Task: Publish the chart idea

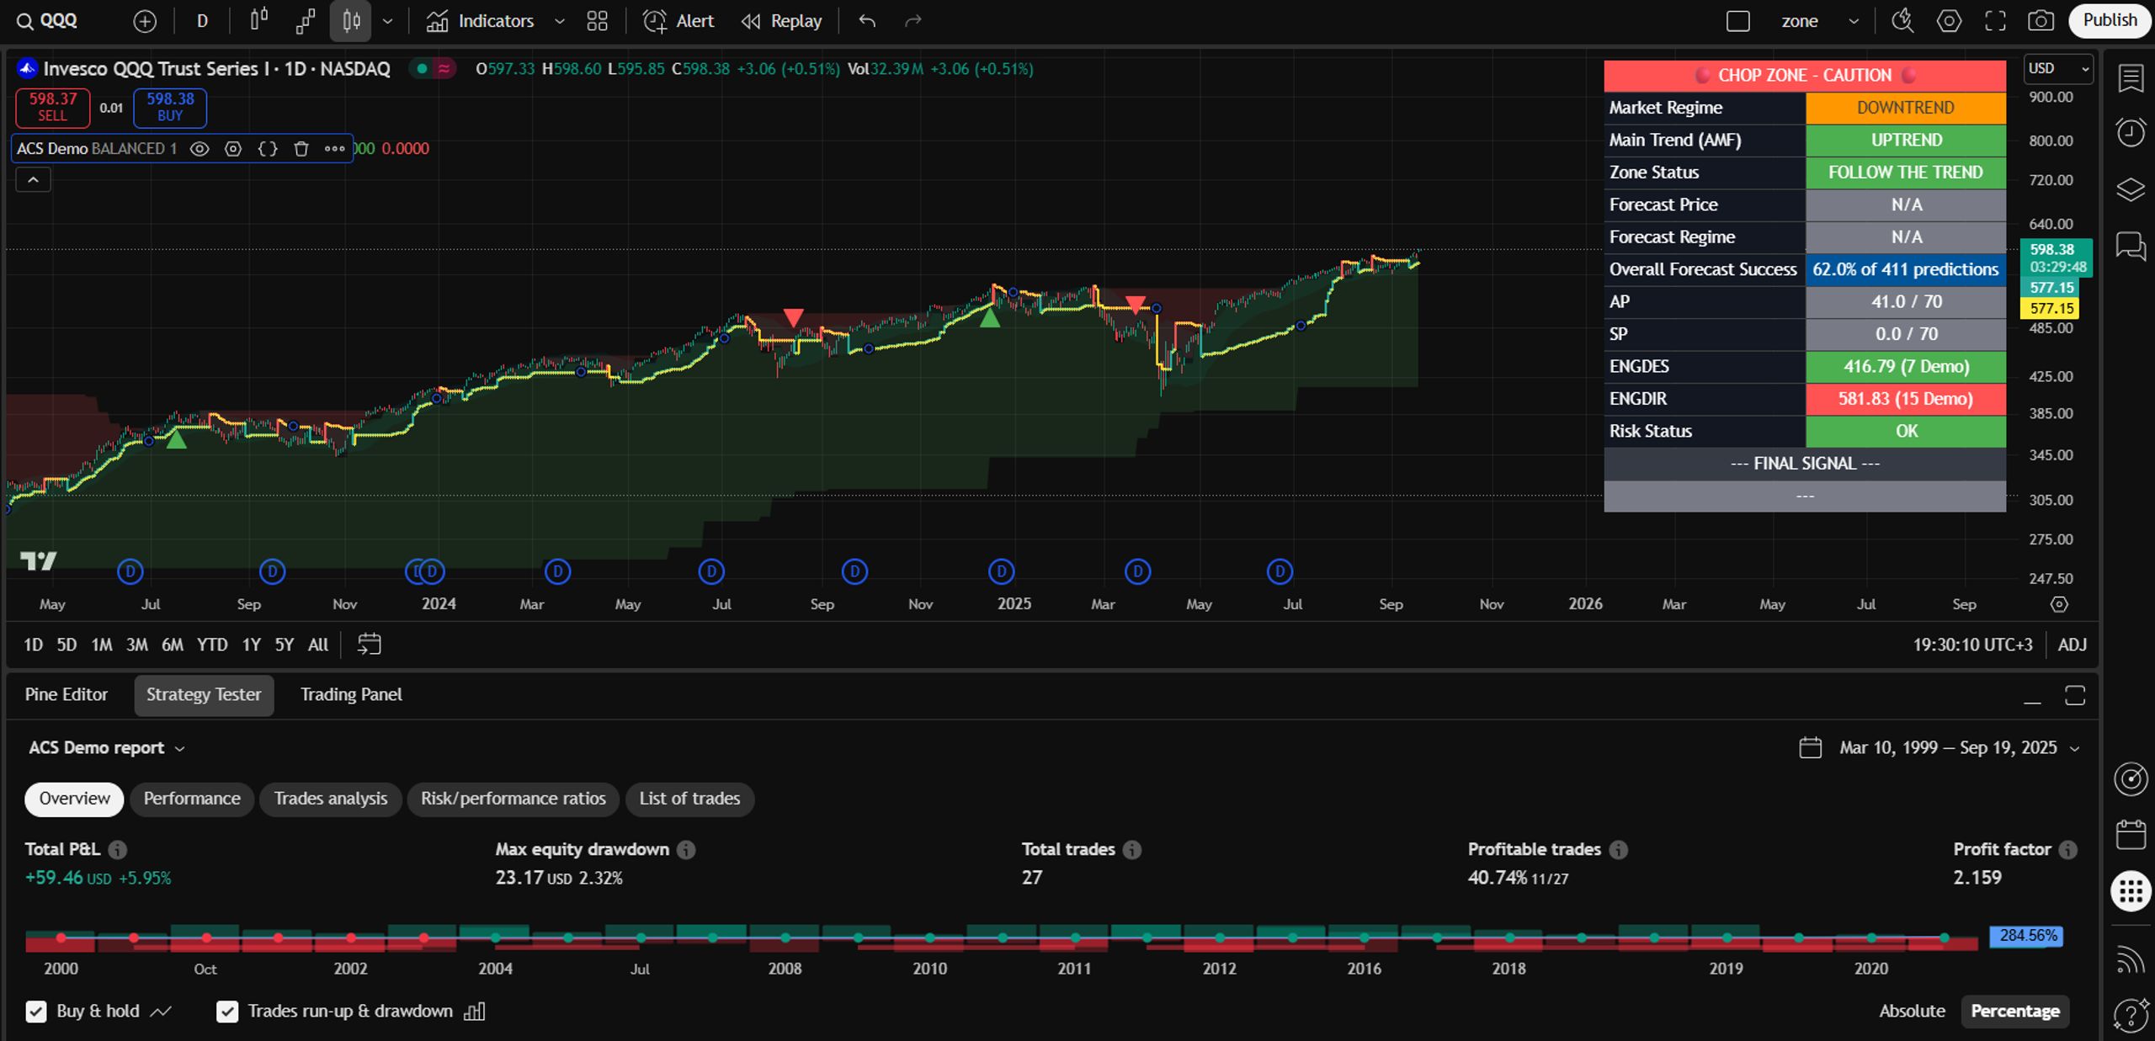Action: [x=2110, y=21]
